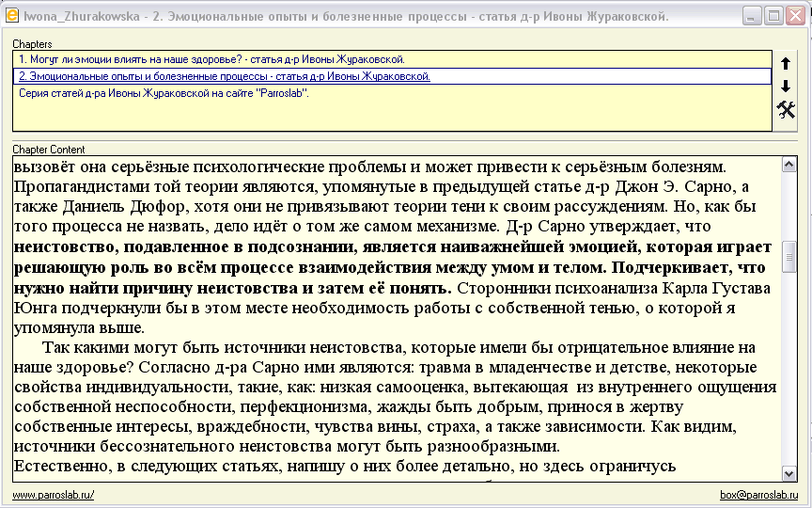Open the tools icon with crossed wrench and hammer

tap(786, 109)
